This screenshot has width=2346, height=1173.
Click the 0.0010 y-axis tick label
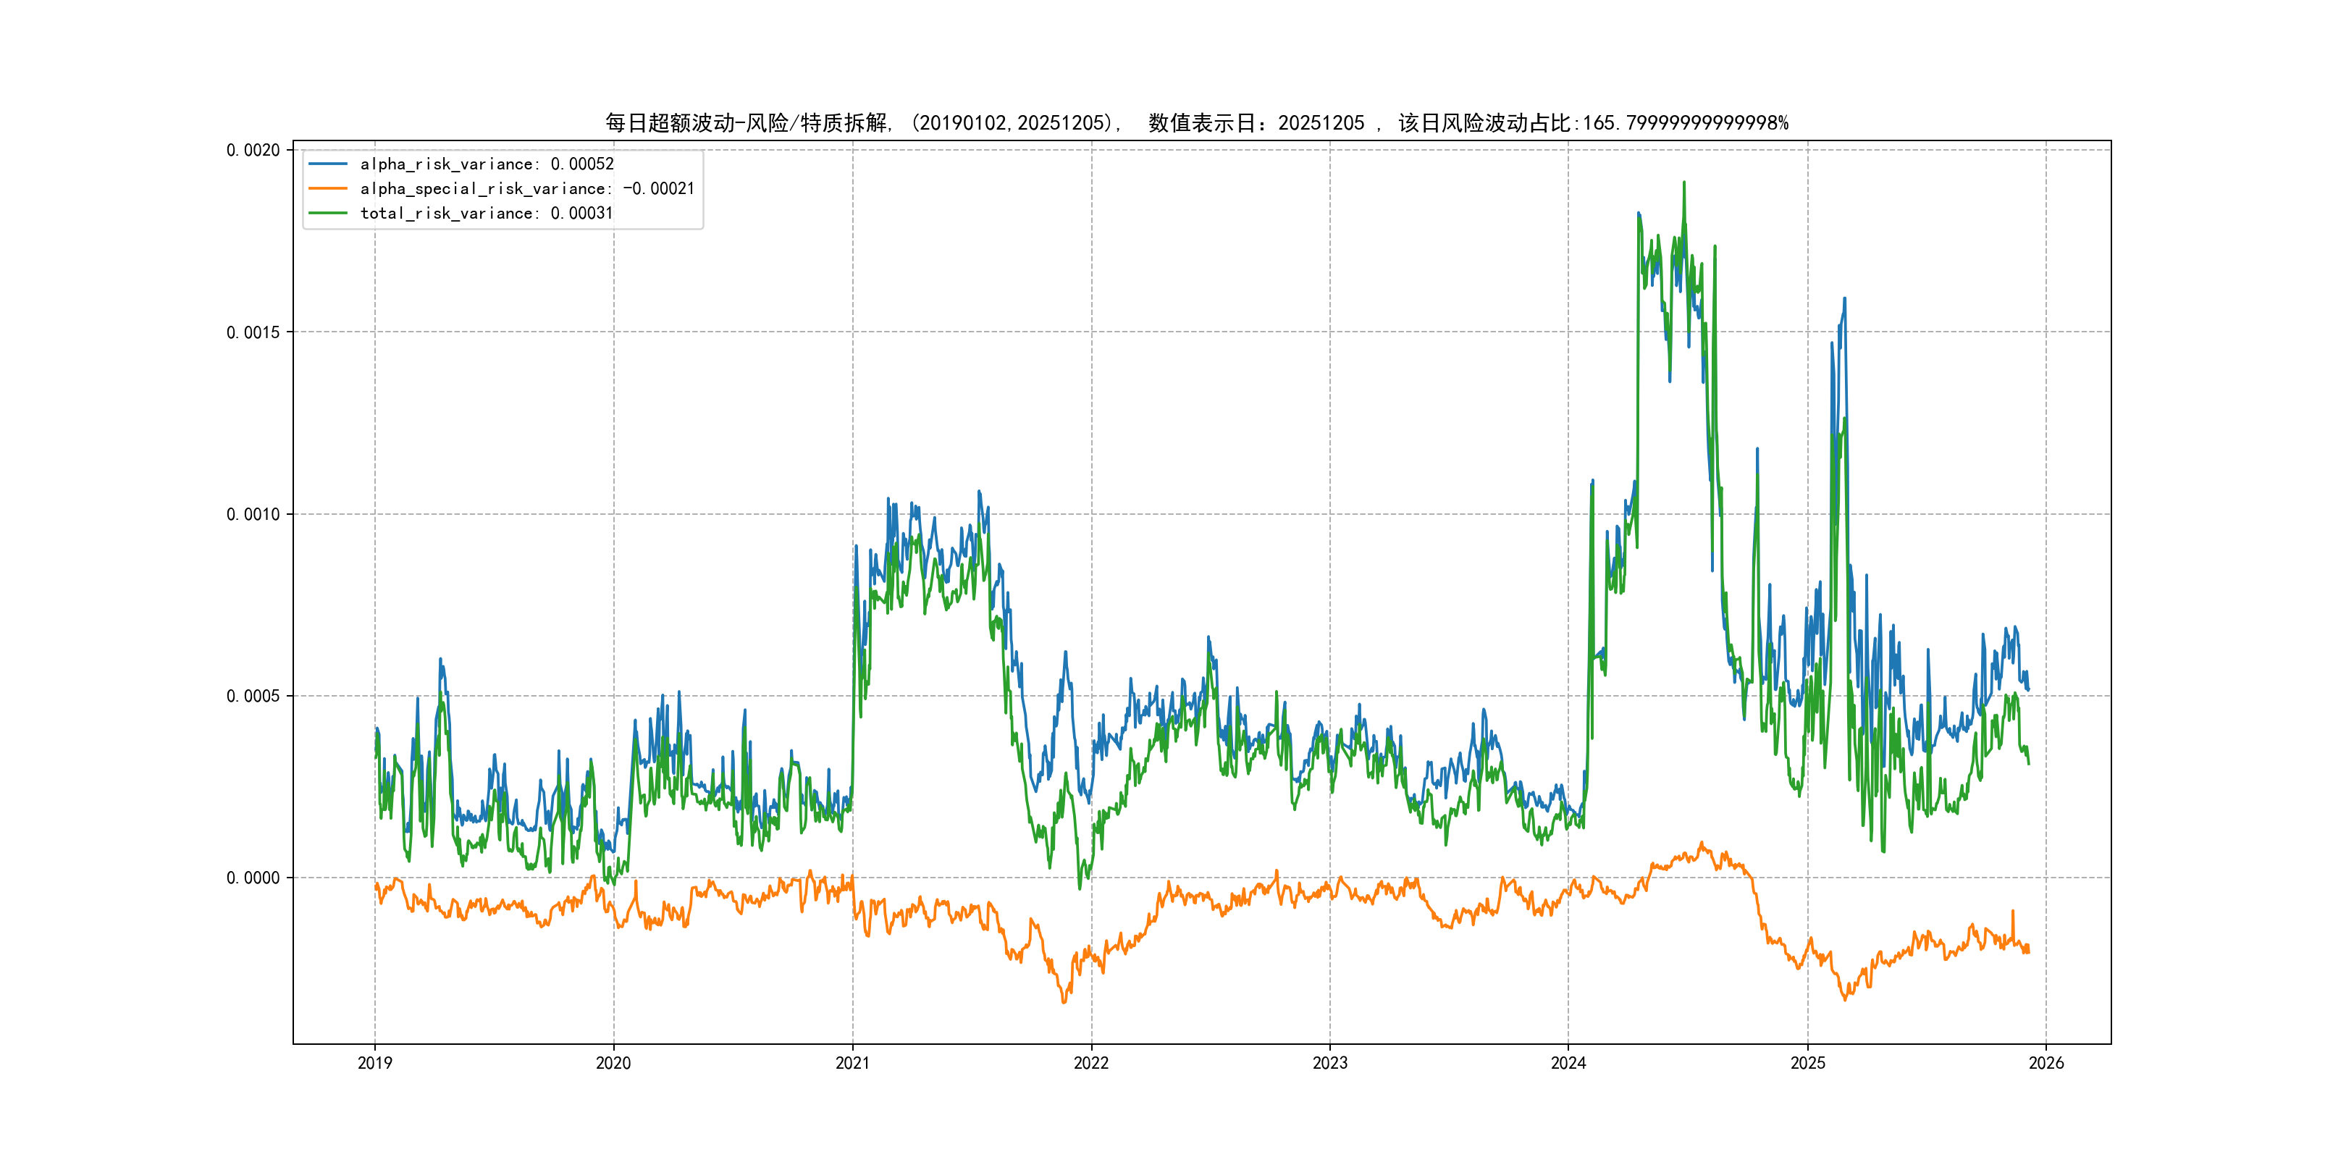tap(253, 515)
